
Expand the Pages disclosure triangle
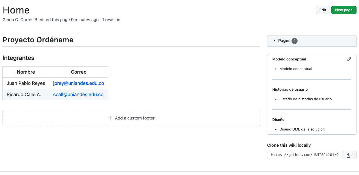(275, 41)
